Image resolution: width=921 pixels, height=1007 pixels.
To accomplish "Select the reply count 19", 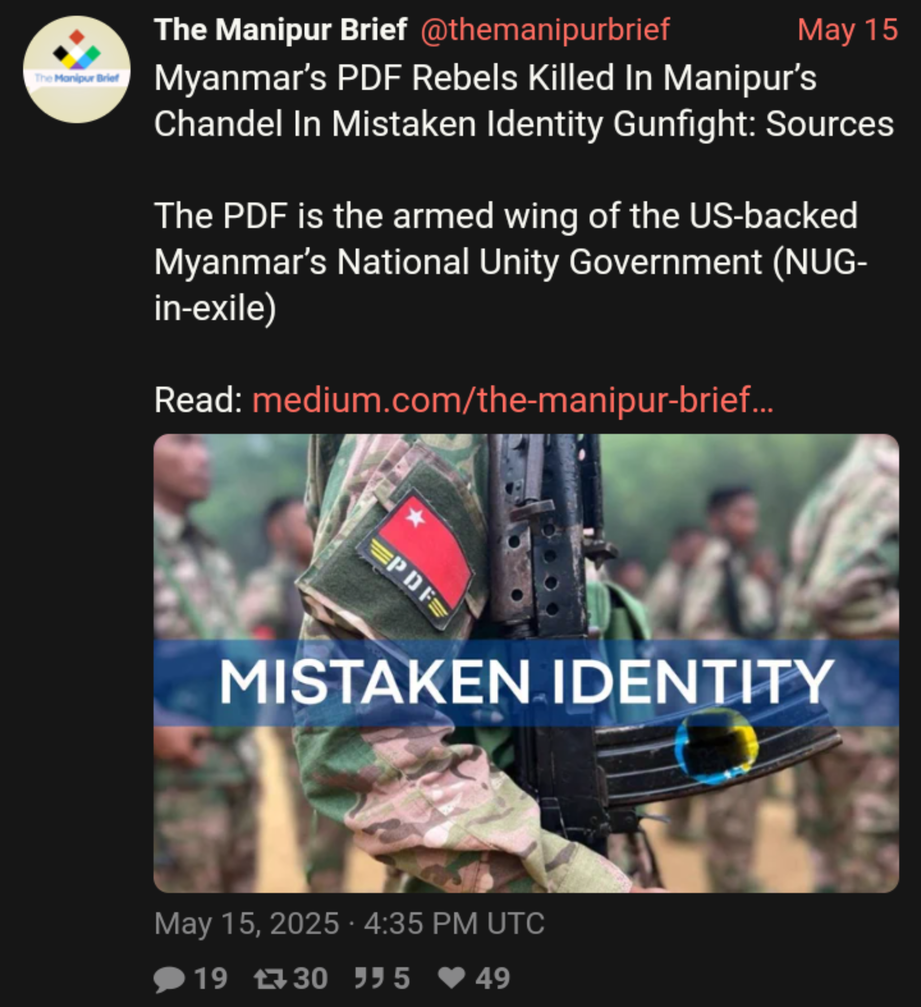I will 211,978.
